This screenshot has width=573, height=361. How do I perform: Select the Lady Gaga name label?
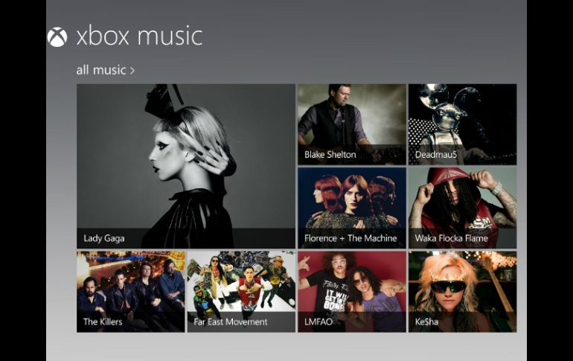click(x=104, y=239)
